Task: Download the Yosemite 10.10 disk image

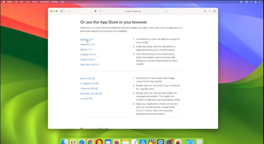Action: click(x=89, y=89)
